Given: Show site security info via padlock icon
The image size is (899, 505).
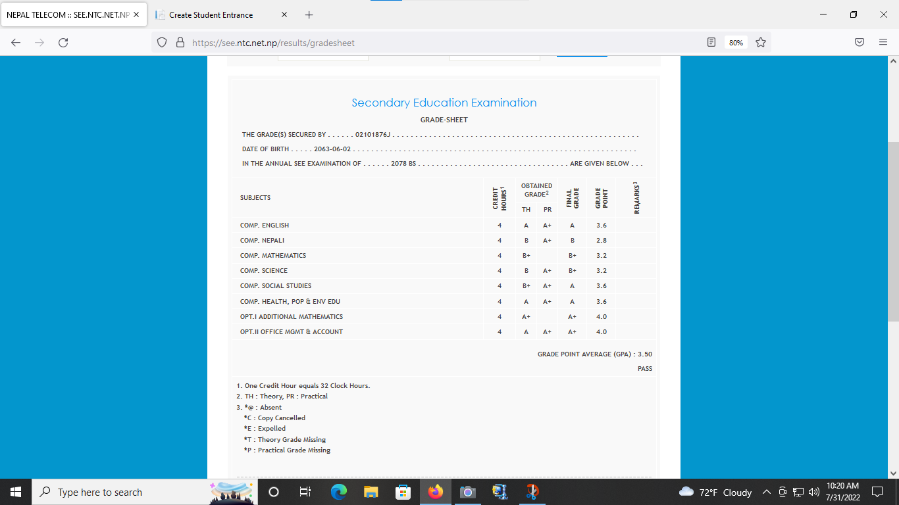Looking at the screenshot, I should 180,42.
